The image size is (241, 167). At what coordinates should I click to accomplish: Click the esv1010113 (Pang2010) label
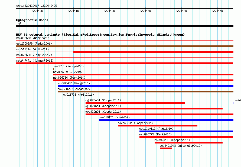(156, 129)
